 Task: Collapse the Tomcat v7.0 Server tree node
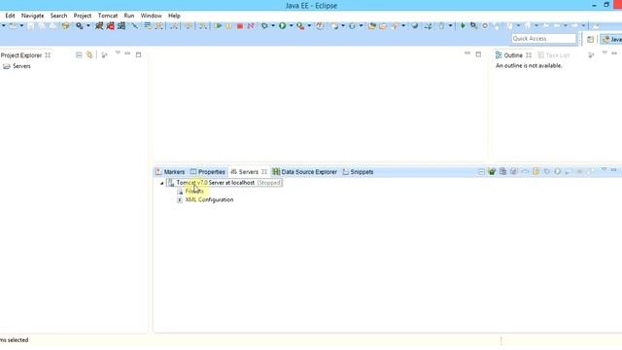(162, 184)
